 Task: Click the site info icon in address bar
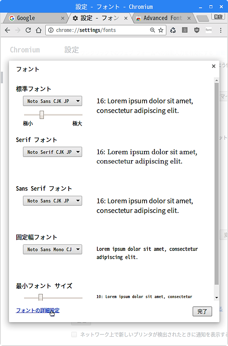[x=51, y=30]
